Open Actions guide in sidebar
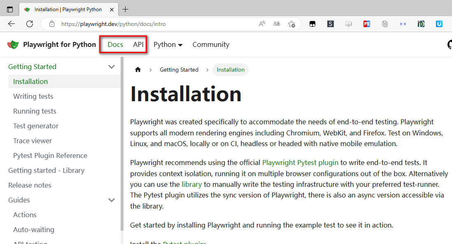 click(25, 215)
